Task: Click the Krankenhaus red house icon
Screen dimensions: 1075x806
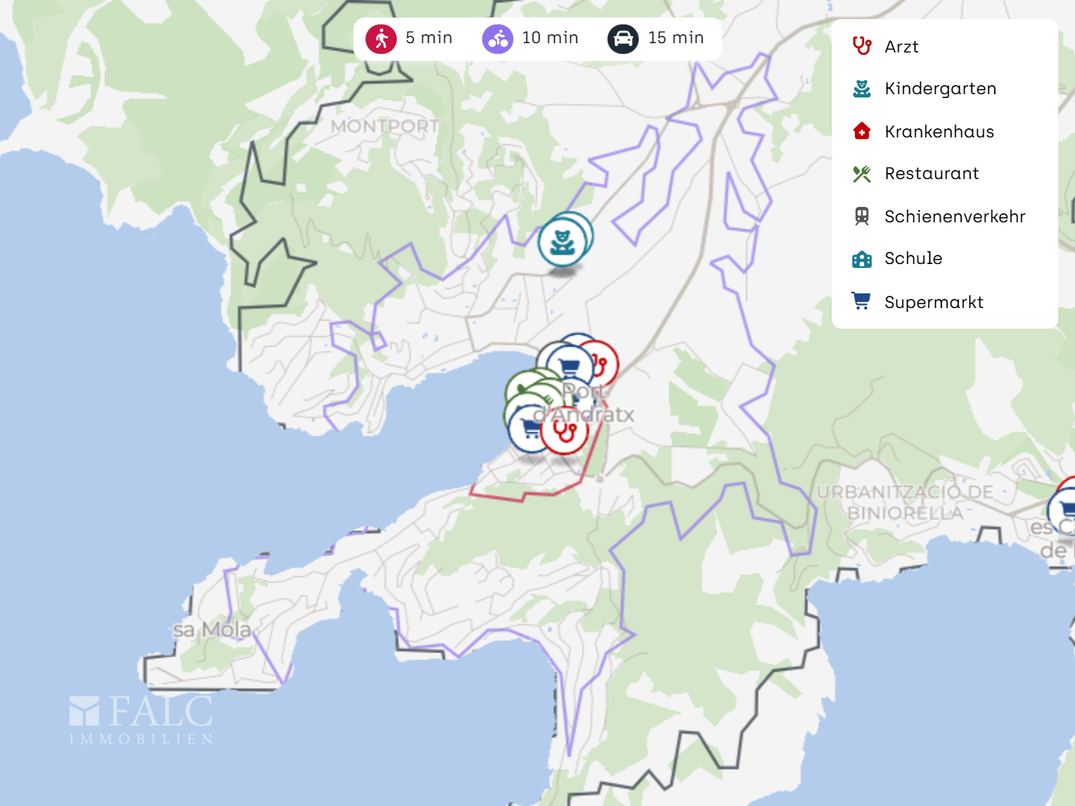Action: point(862,131)
